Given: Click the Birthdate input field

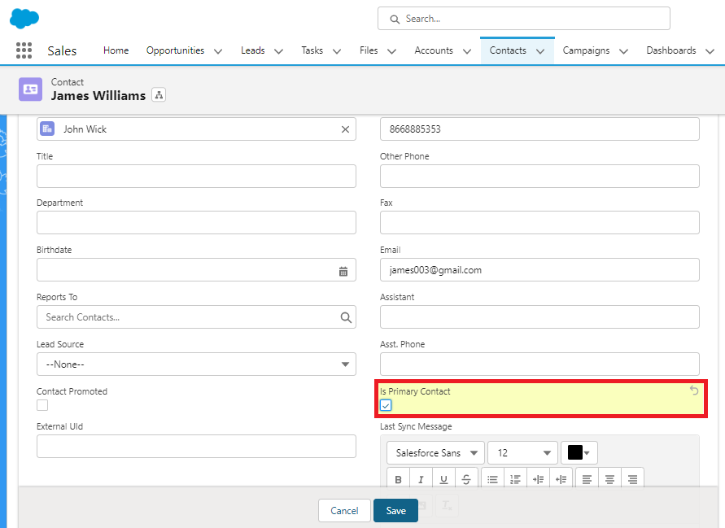Looking at the screenshot, I should tap(196, 269).
